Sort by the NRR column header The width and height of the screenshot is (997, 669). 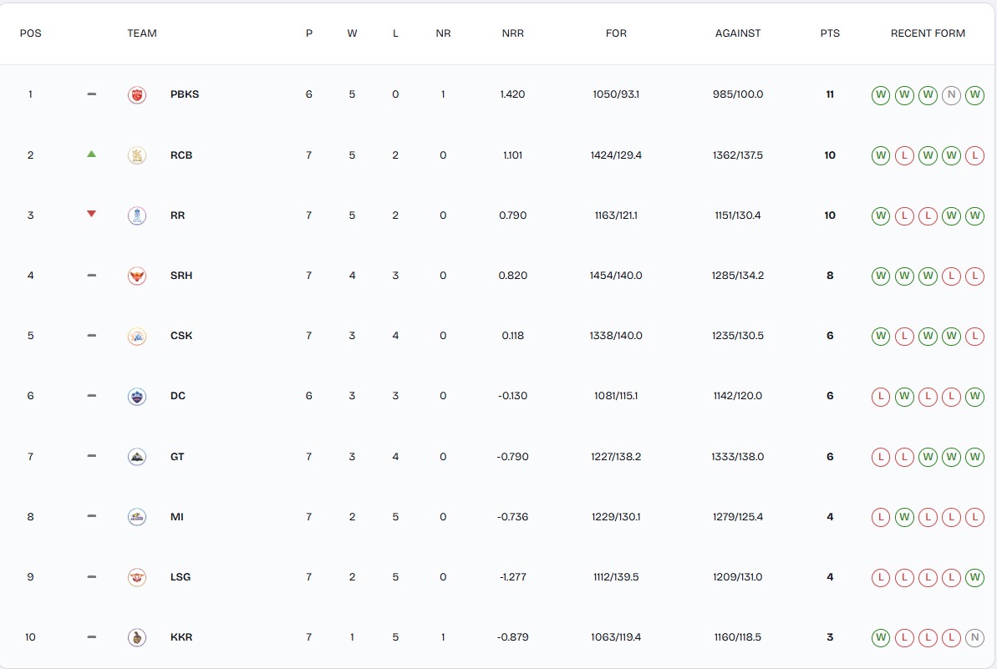(512, 33)
